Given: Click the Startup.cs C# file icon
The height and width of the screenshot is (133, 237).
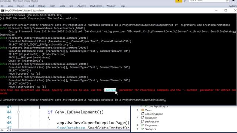Looking at the screenshot, I should [142, 129].
